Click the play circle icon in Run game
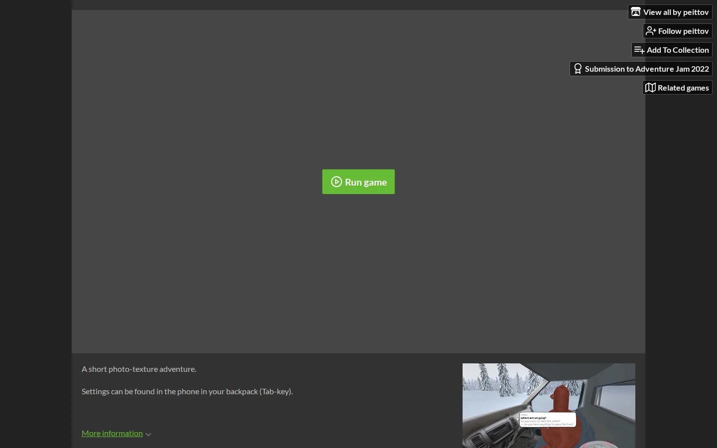 tap(337, 182)
